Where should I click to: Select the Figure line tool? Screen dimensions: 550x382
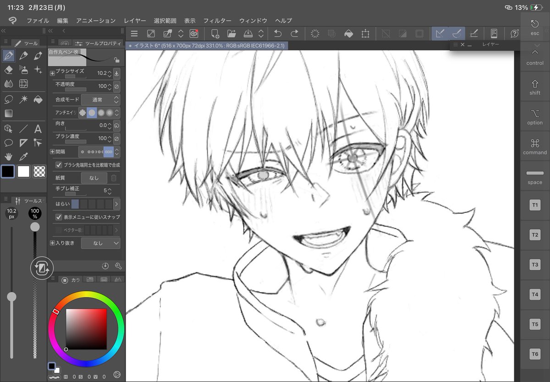click(23, 129)
